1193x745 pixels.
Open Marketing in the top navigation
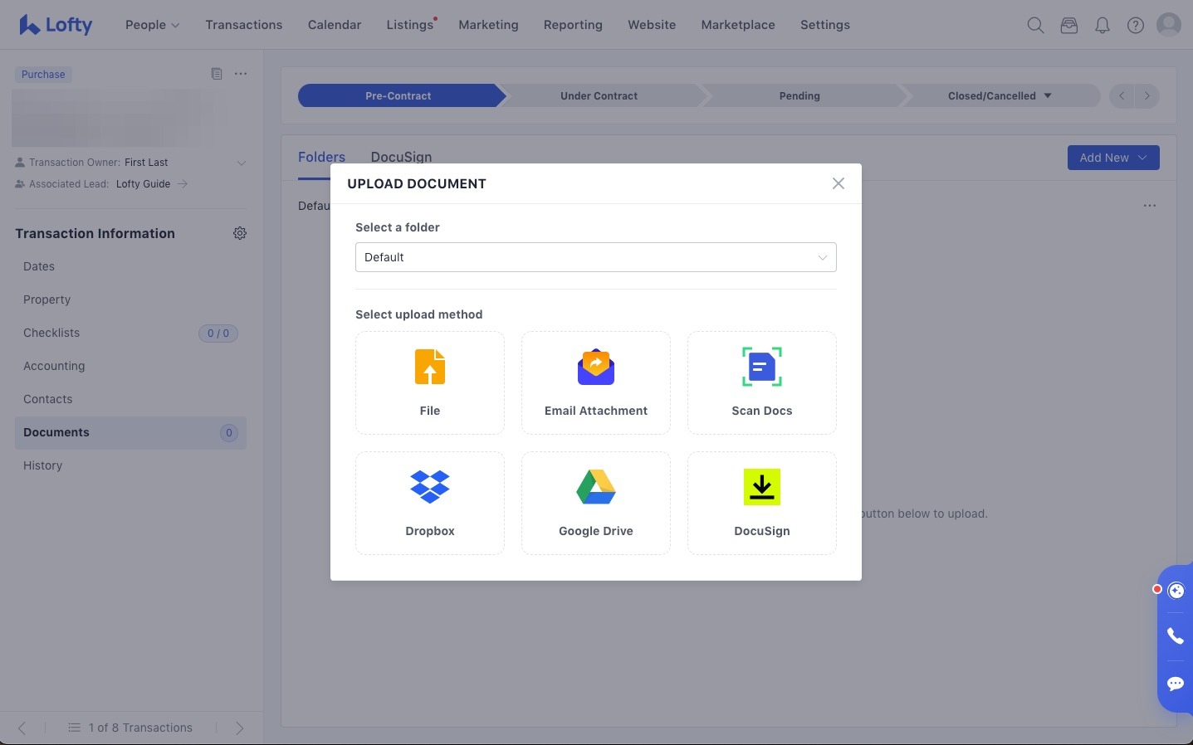(x=488, y=25)
